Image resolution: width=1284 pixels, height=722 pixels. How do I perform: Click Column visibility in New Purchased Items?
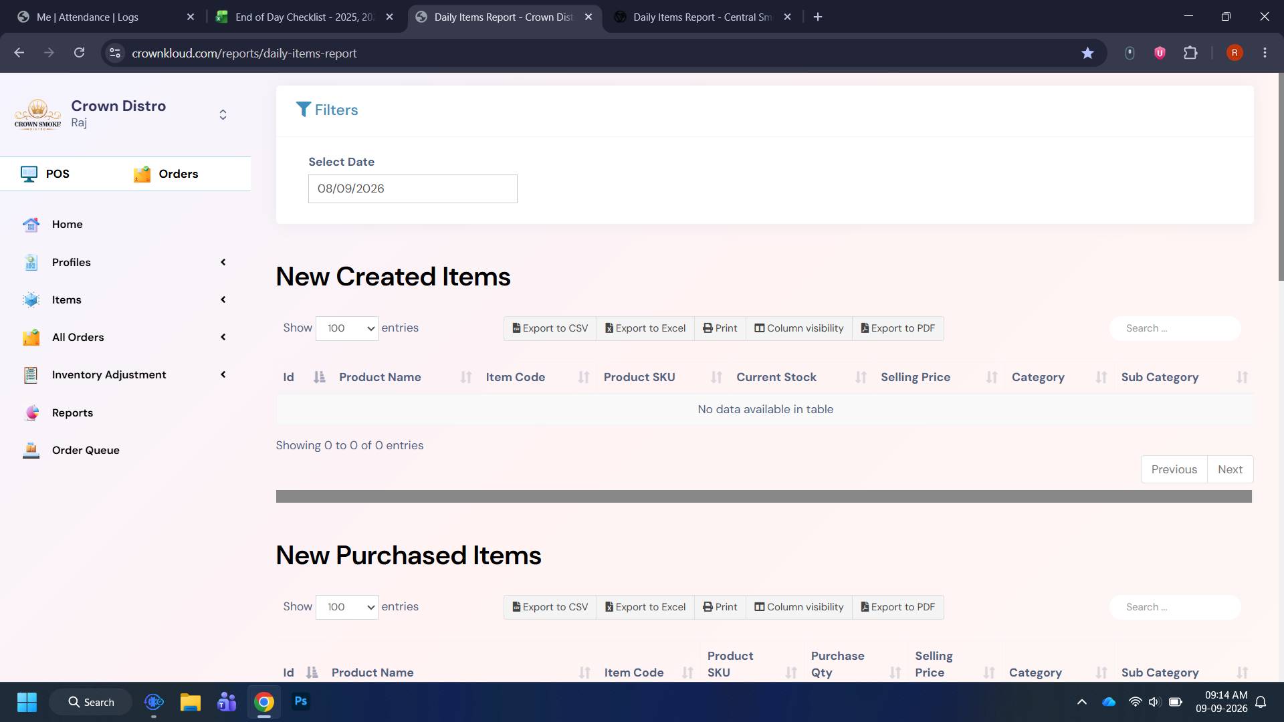(798, 607)
